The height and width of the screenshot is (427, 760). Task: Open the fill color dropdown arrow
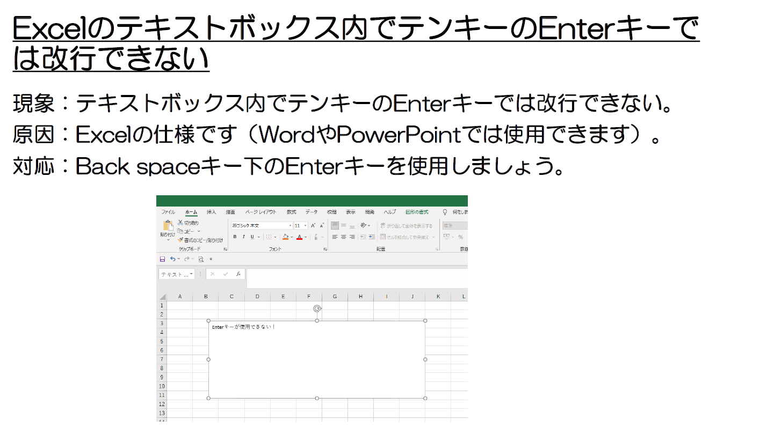[292, 237]
